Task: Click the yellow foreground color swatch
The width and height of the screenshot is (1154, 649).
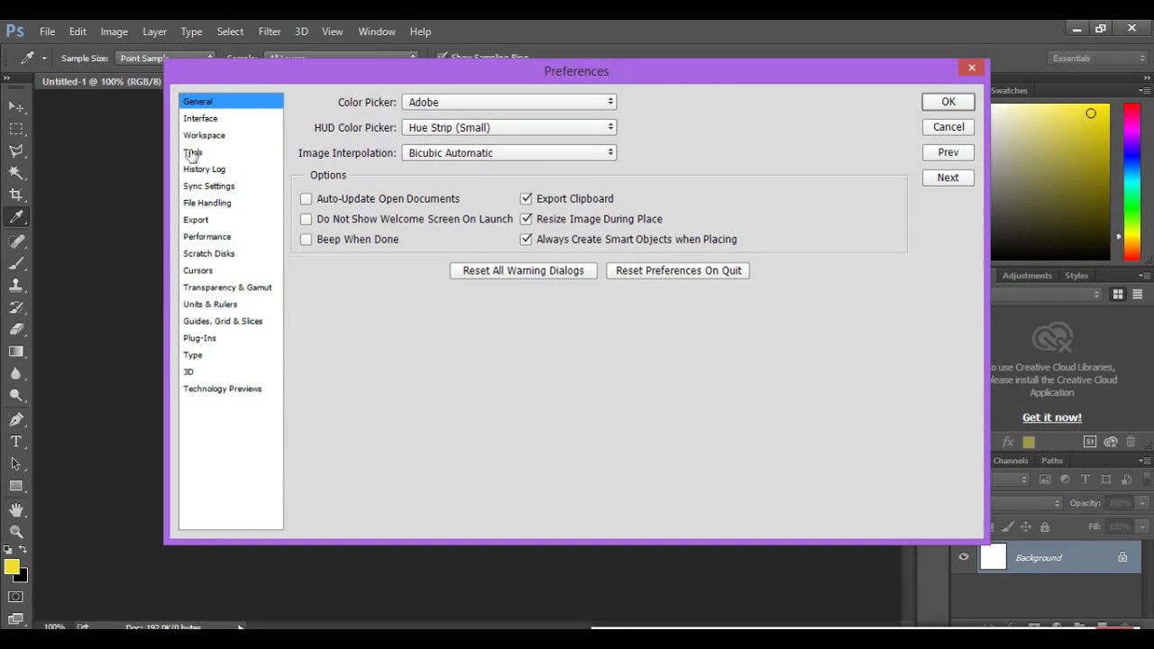Action: click(11, 567)
